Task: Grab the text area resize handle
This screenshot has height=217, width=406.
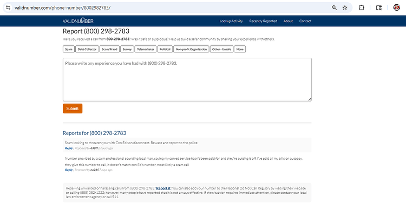Action: (310, 99)
